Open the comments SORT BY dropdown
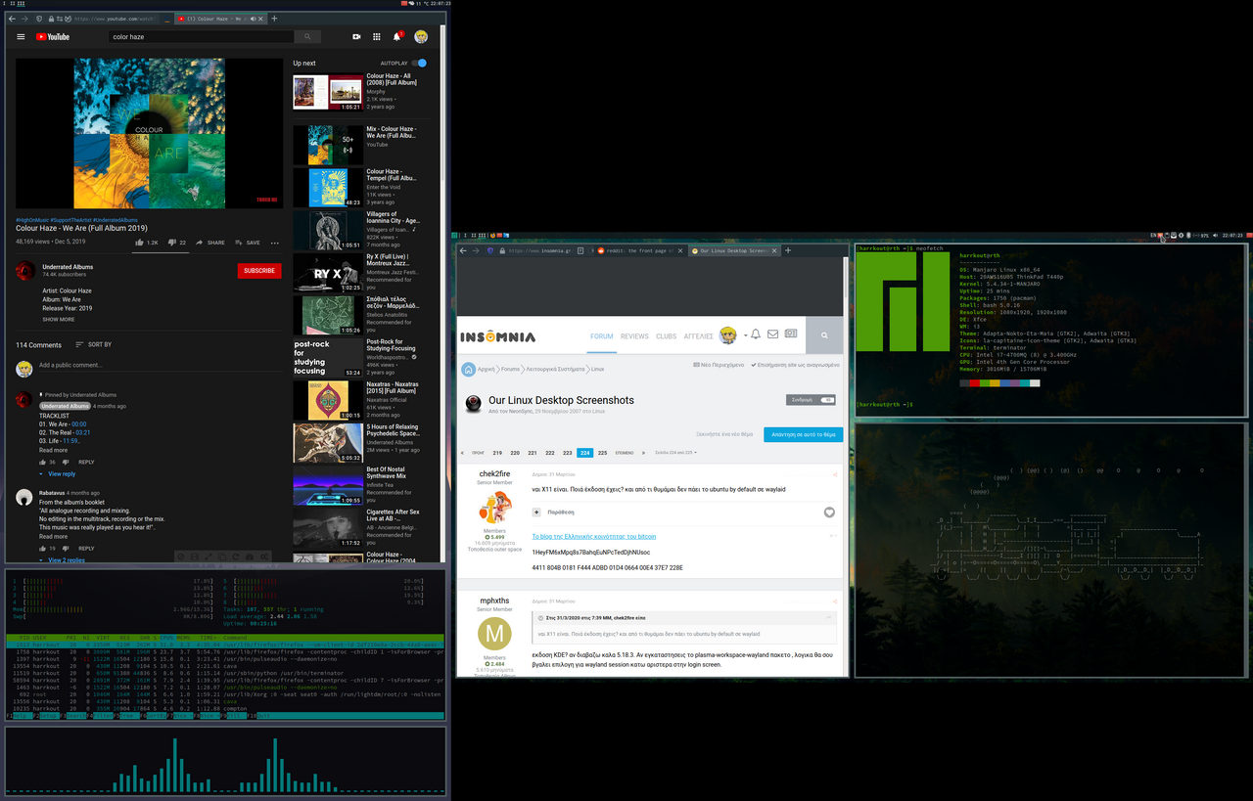 (94, 344)
